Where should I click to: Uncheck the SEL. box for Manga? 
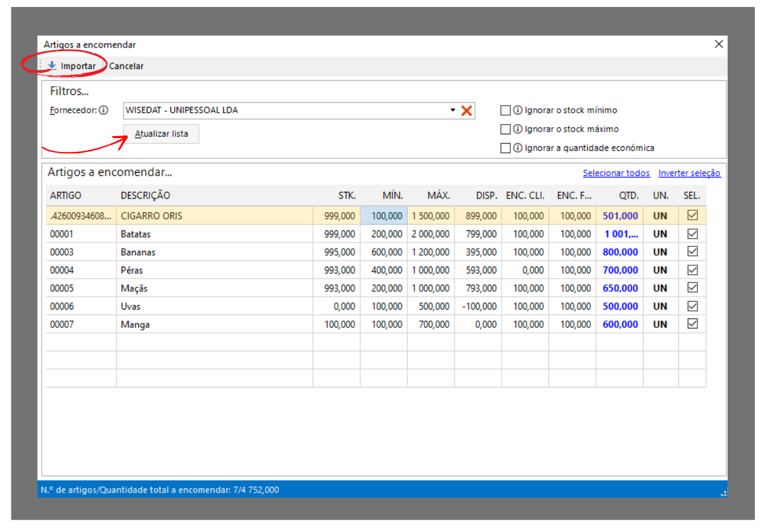point(692,324)
